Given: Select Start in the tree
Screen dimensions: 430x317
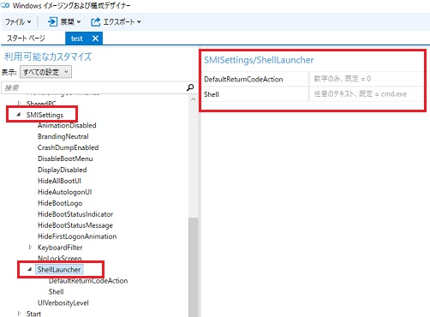Looking at the screenshot, I should tap(33, 314).
